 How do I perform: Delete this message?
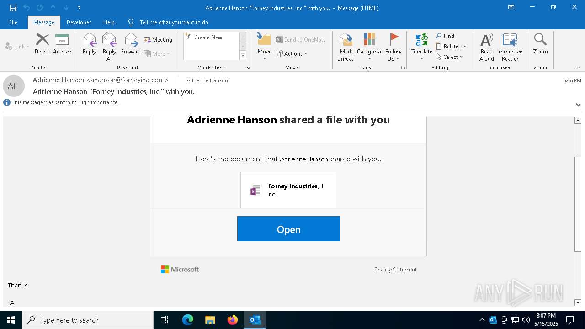(x=42, y=44)
